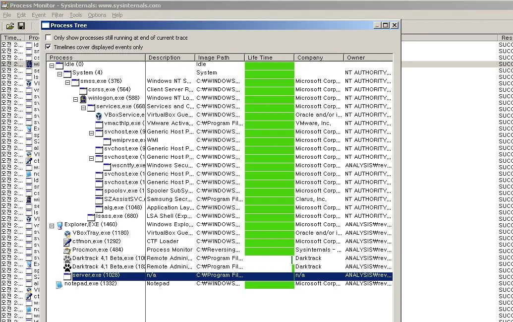Open the Event menu

[39, 15]
